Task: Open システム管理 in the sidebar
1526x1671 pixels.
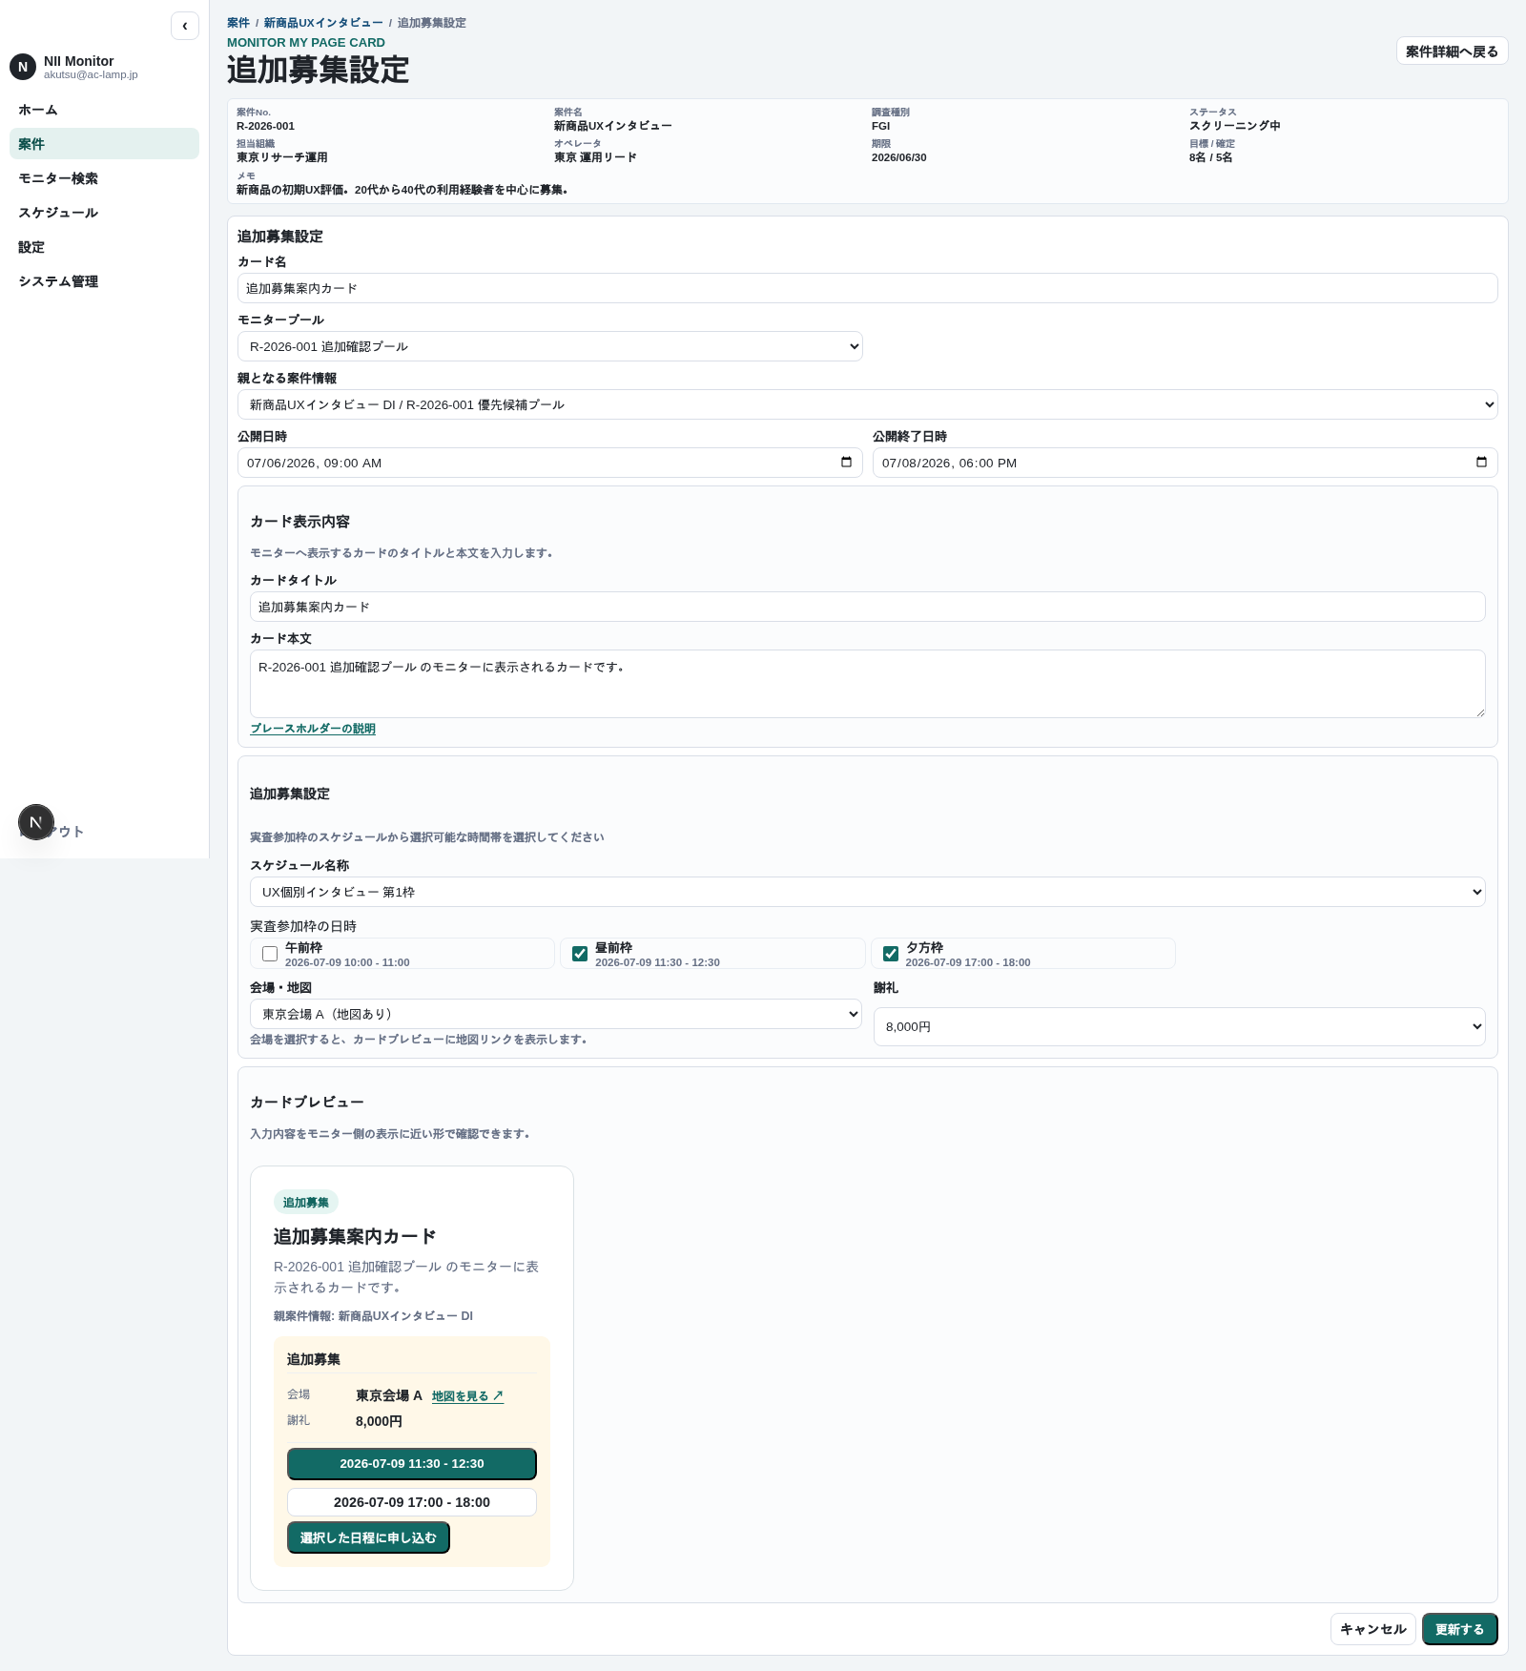Action: (x=104, y=281)
